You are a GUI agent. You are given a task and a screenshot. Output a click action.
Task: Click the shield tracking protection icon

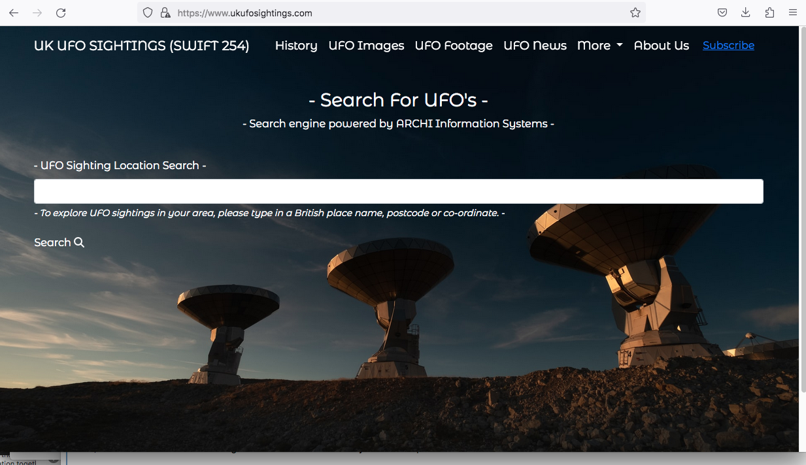click(x=148, y=13)
